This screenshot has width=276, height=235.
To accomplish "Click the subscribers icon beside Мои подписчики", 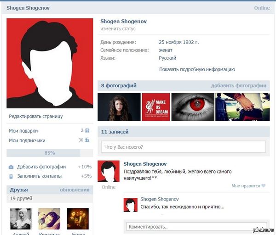I will point(87,140).
